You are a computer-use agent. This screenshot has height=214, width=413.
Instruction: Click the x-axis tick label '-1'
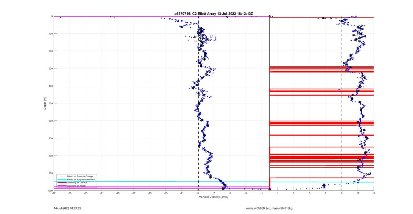coord(262,193)
